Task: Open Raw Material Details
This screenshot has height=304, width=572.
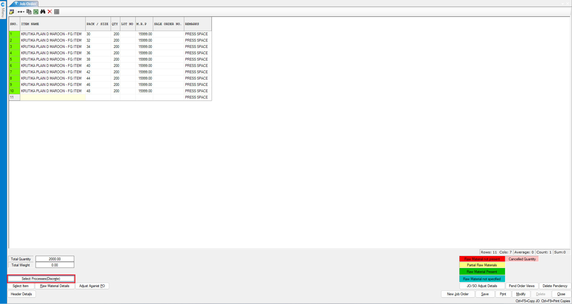Action: pos(55,286)
